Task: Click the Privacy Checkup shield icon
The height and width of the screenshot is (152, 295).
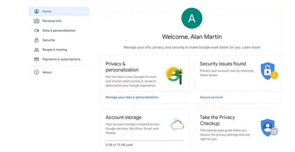Action: [268, 127]
